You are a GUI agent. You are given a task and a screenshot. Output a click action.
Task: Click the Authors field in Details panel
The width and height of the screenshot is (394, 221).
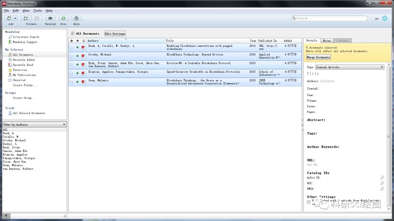point(327,81)
